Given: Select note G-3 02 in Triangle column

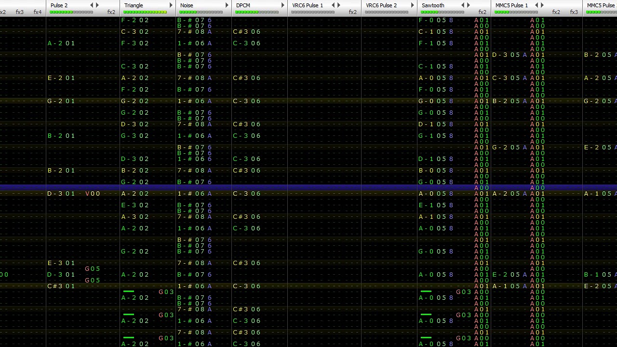Looking at the screenshot, I should point(135,136).
